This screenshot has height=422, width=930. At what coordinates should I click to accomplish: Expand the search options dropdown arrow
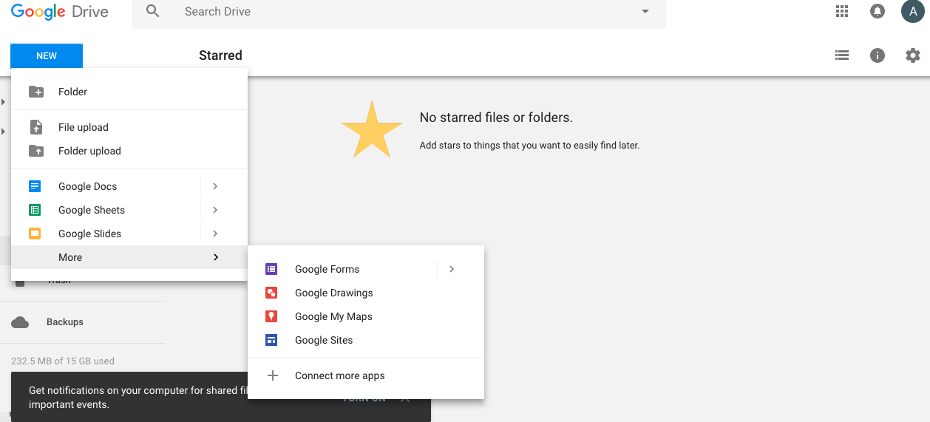click(x=645, y=12)
